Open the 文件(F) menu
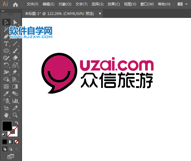The image size is (191, 161). click(32, 4)
